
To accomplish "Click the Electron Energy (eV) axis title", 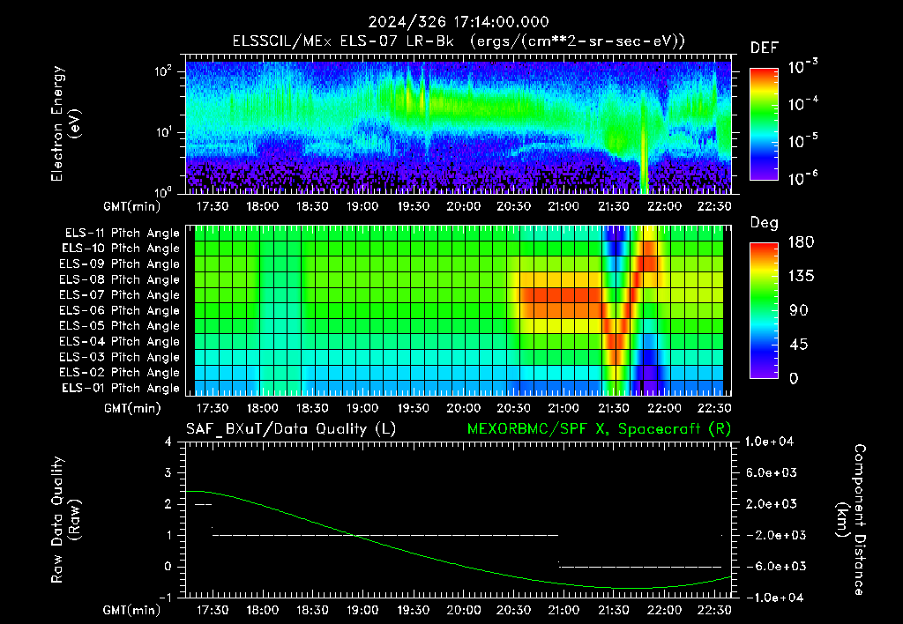I will point(65,123).
